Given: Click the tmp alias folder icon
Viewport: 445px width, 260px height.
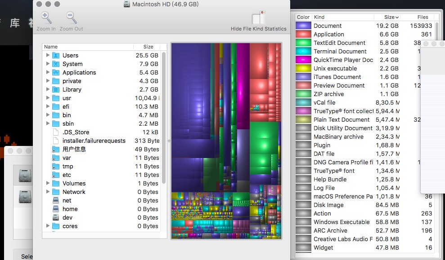Looking at the screenshot, I should pyautogui.click(x=56, y=166).
